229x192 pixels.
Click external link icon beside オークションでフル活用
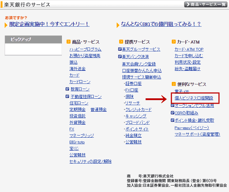(172, 105)
